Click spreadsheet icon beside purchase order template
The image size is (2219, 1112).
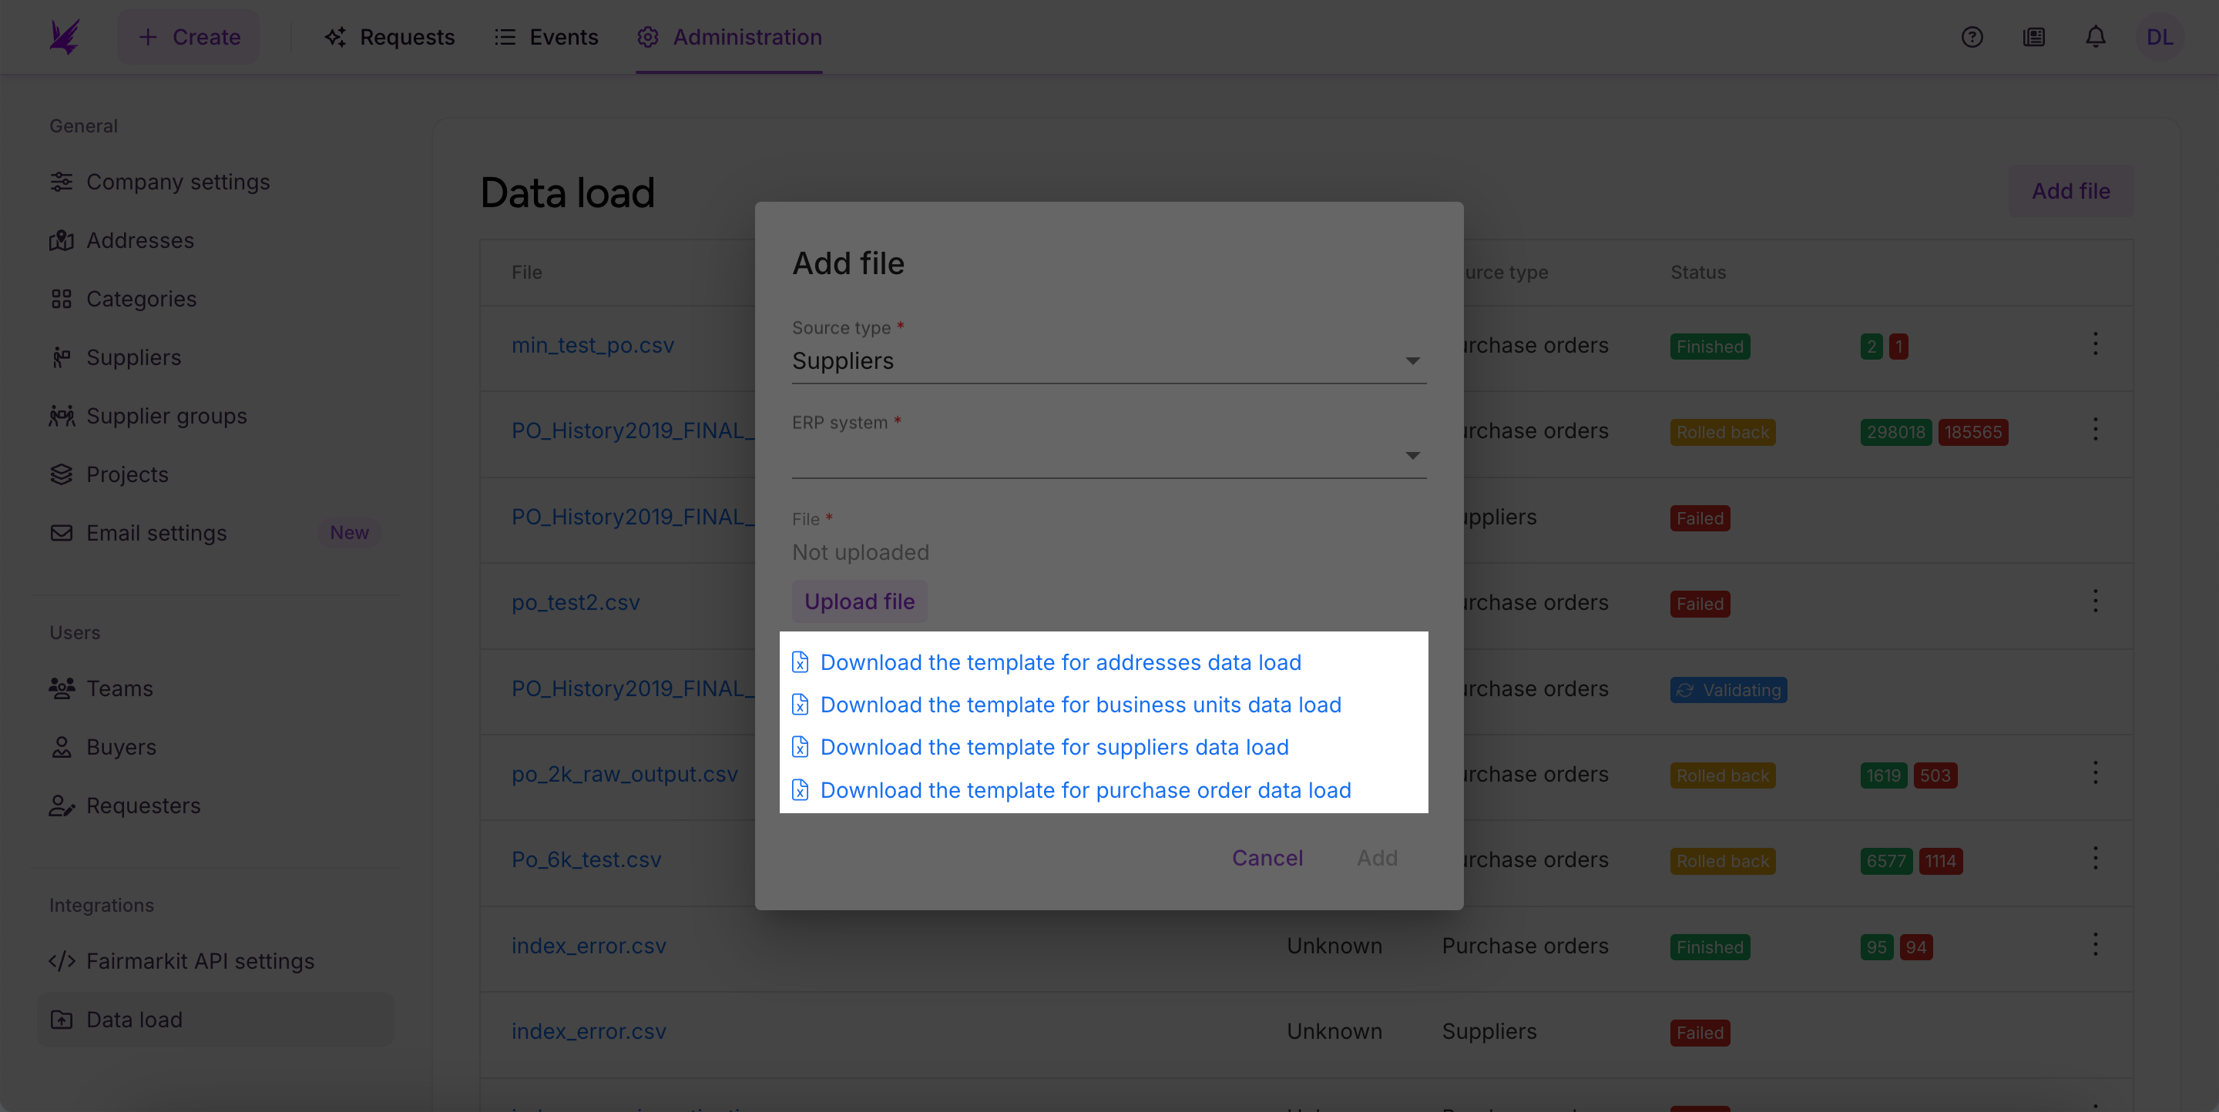click(801, 789)
